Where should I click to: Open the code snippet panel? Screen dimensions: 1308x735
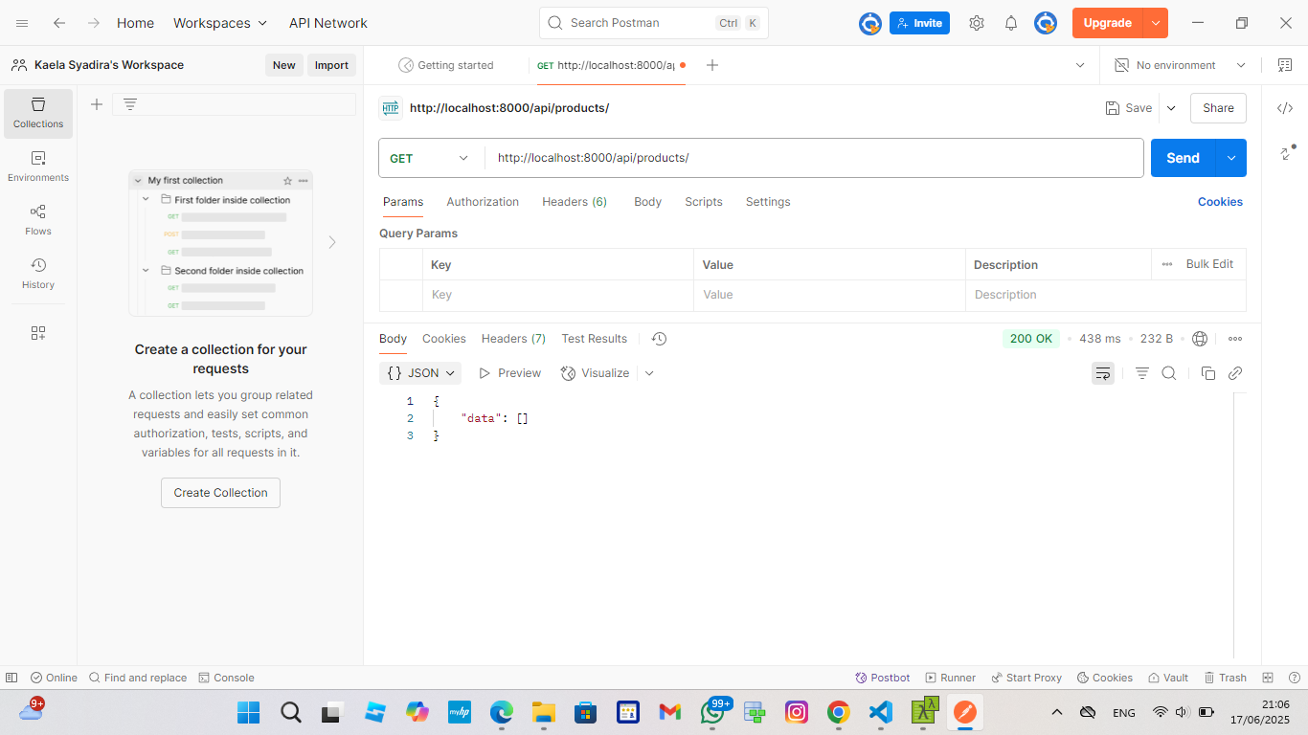[x=1285, y=108]
